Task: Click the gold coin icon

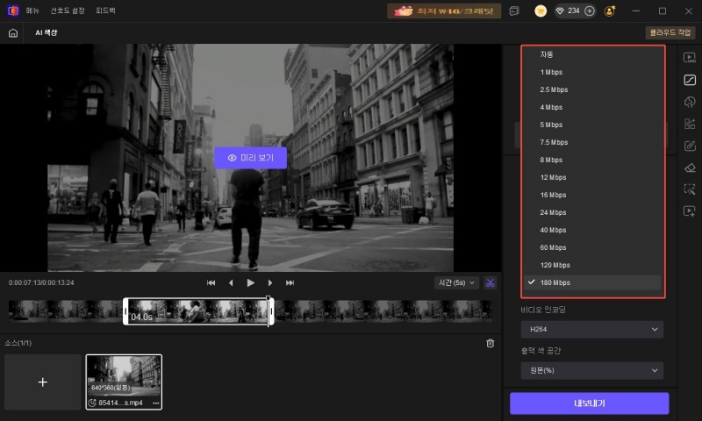Action: click(x=541, y=11)
